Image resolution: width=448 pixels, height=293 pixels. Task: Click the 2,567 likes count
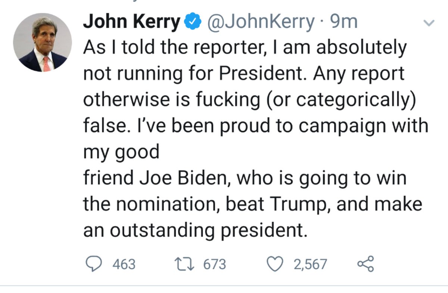point(310,264)
